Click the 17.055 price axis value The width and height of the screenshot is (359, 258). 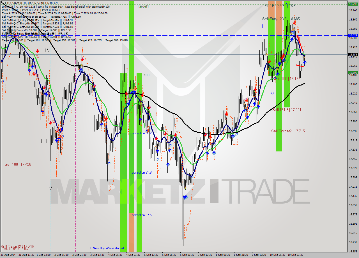[353, 205]
